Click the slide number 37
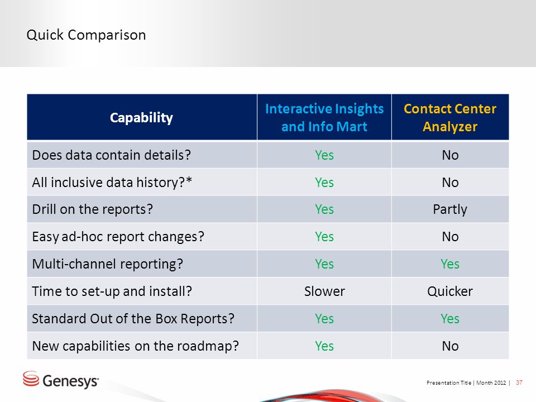Viewport: 536px width, 402px height. point(519,382)
